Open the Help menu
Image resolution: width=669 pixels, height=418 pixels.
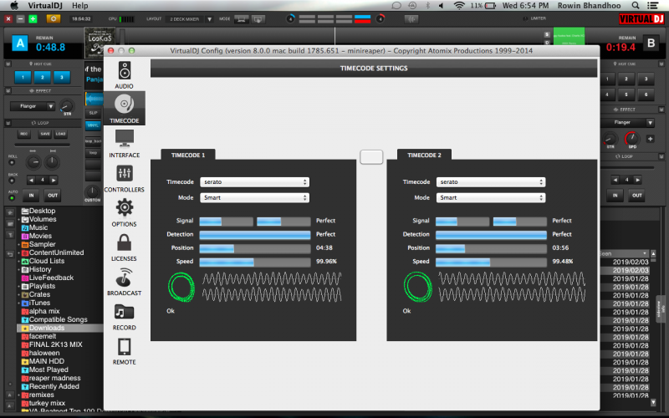pos(79,6)
